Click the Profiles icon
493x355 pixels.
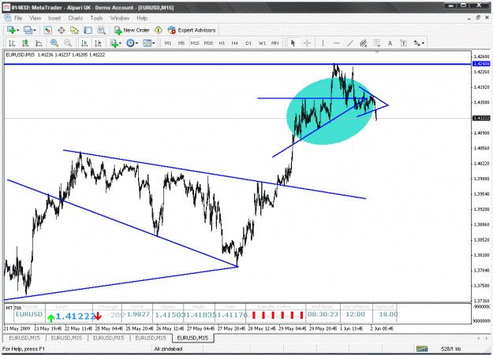[28, 30]
